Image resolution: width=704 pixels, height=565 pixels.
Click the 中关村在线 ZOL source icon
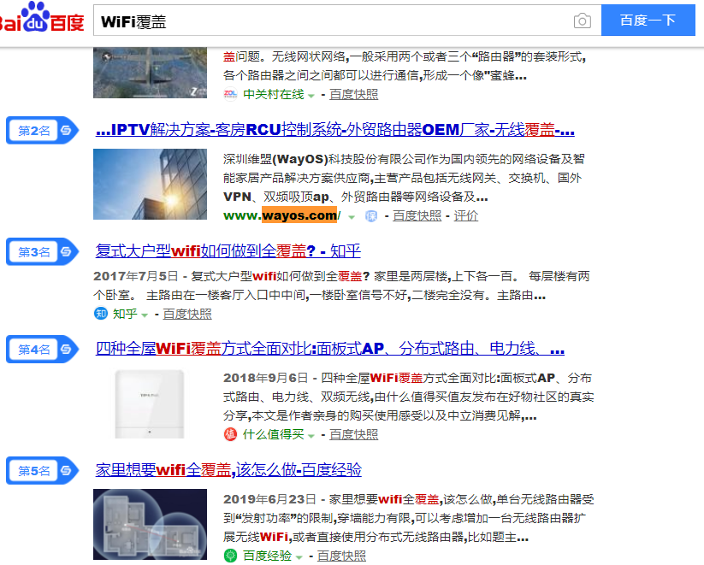click(230, 94)
